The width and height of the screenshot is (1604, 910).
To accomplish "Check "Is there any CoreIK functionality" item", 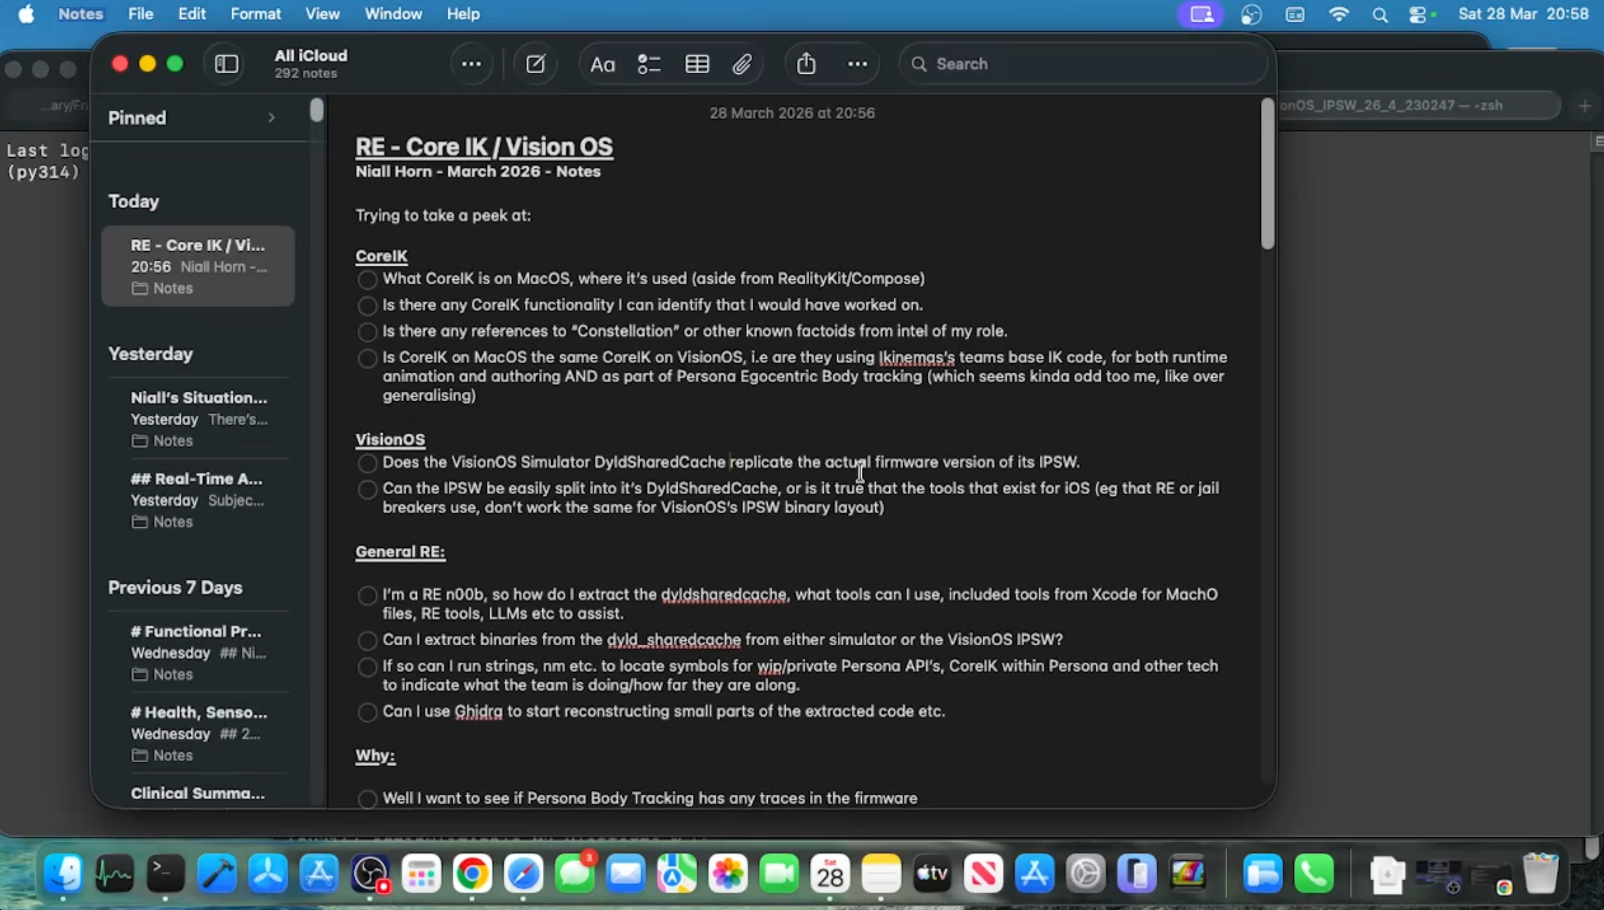I will point(367,306).
